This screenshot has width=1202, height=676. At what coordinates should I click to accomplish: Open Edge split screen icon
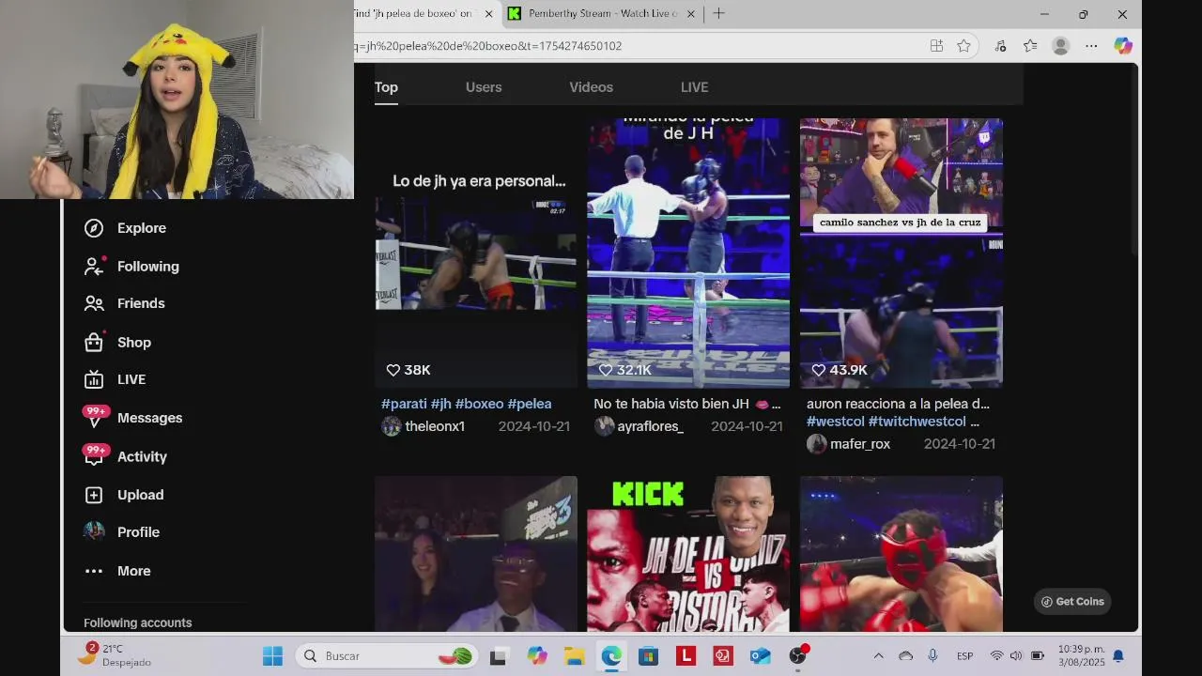tap(936, 46)
